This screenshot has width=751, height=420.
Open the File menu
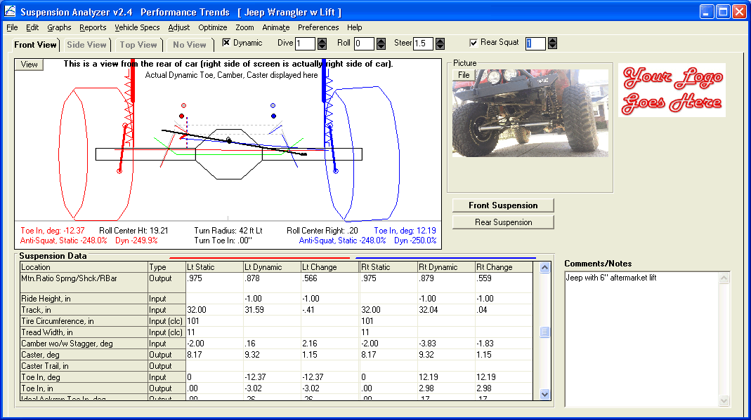(12, 28)
